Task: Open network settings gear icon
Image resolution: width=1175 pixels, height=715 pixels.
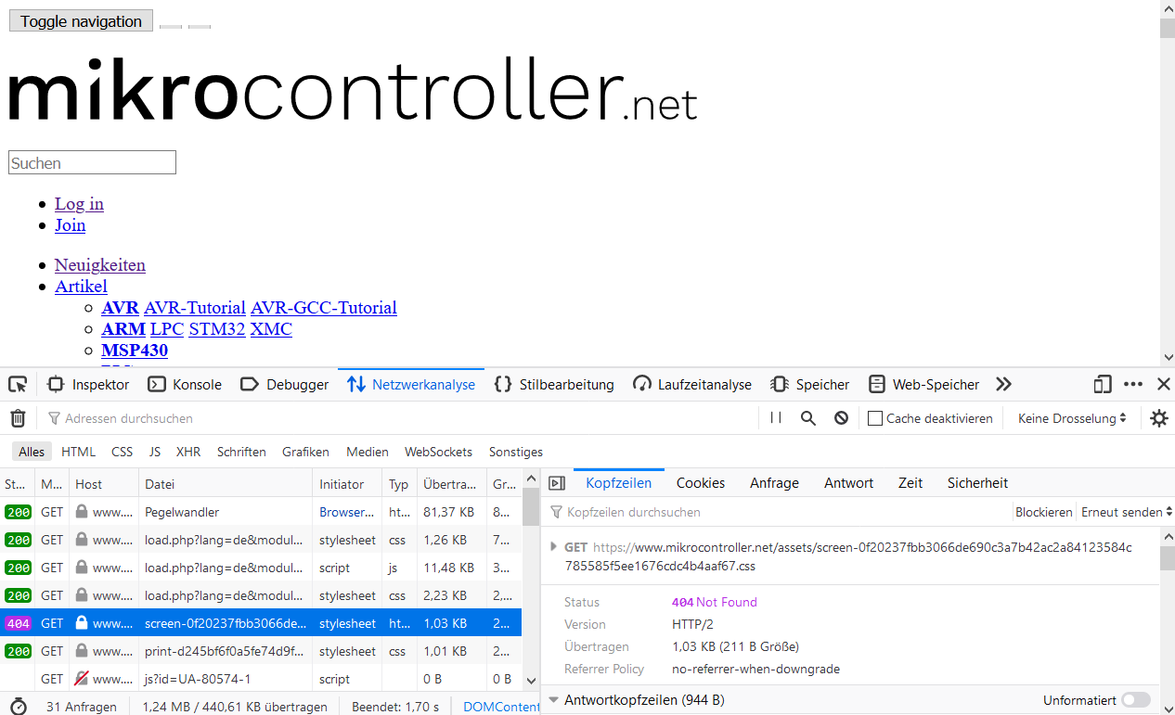Action: click(x=1159, y=418)
